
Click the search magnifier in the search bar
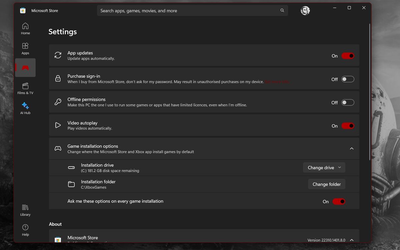pos(282,10)
